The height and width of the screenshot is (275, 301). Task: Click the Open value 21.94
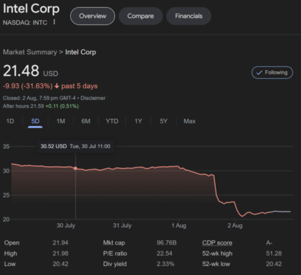(x=60, y=243)
